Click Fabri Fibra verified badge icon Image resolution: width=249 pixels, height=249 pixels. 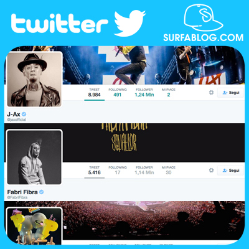pyautogui.click(x=42, y=192)
